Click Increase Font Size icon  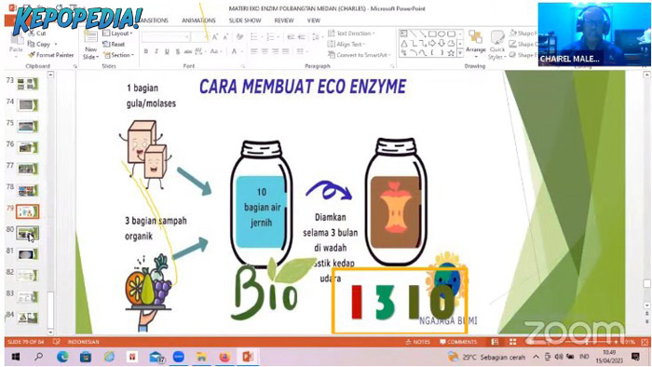point(215,37)
